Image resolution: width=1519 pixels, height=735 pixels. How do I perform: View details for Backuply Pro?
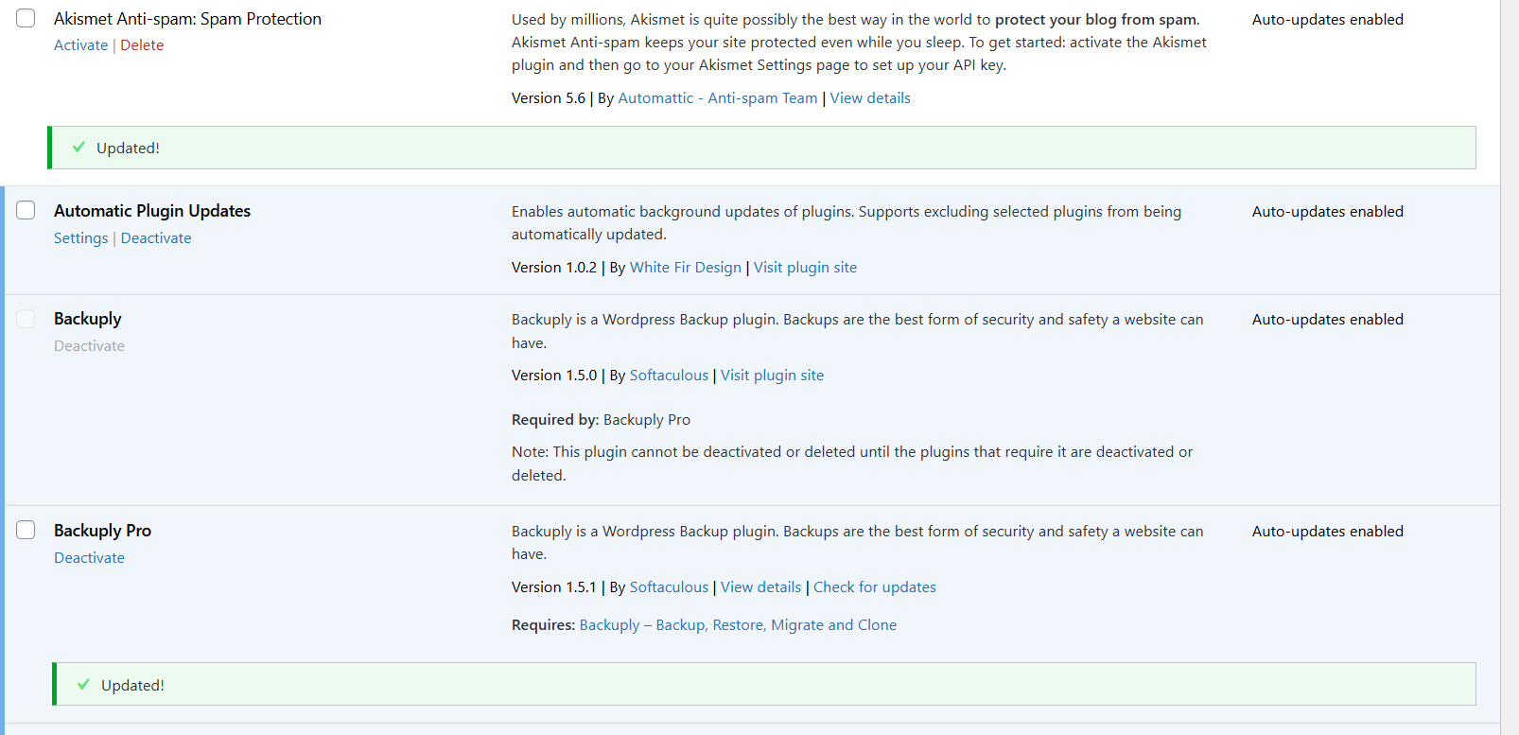(x=760, y=587)
